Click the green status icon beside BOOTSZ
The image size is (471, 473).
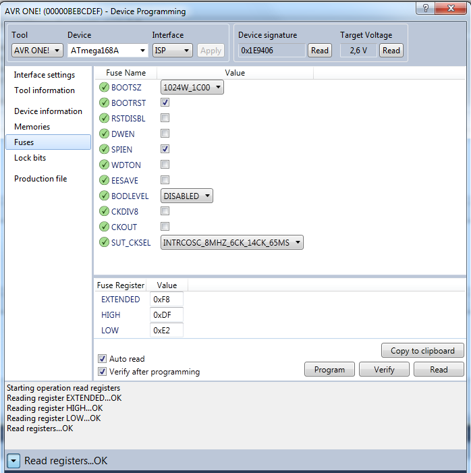104,87
